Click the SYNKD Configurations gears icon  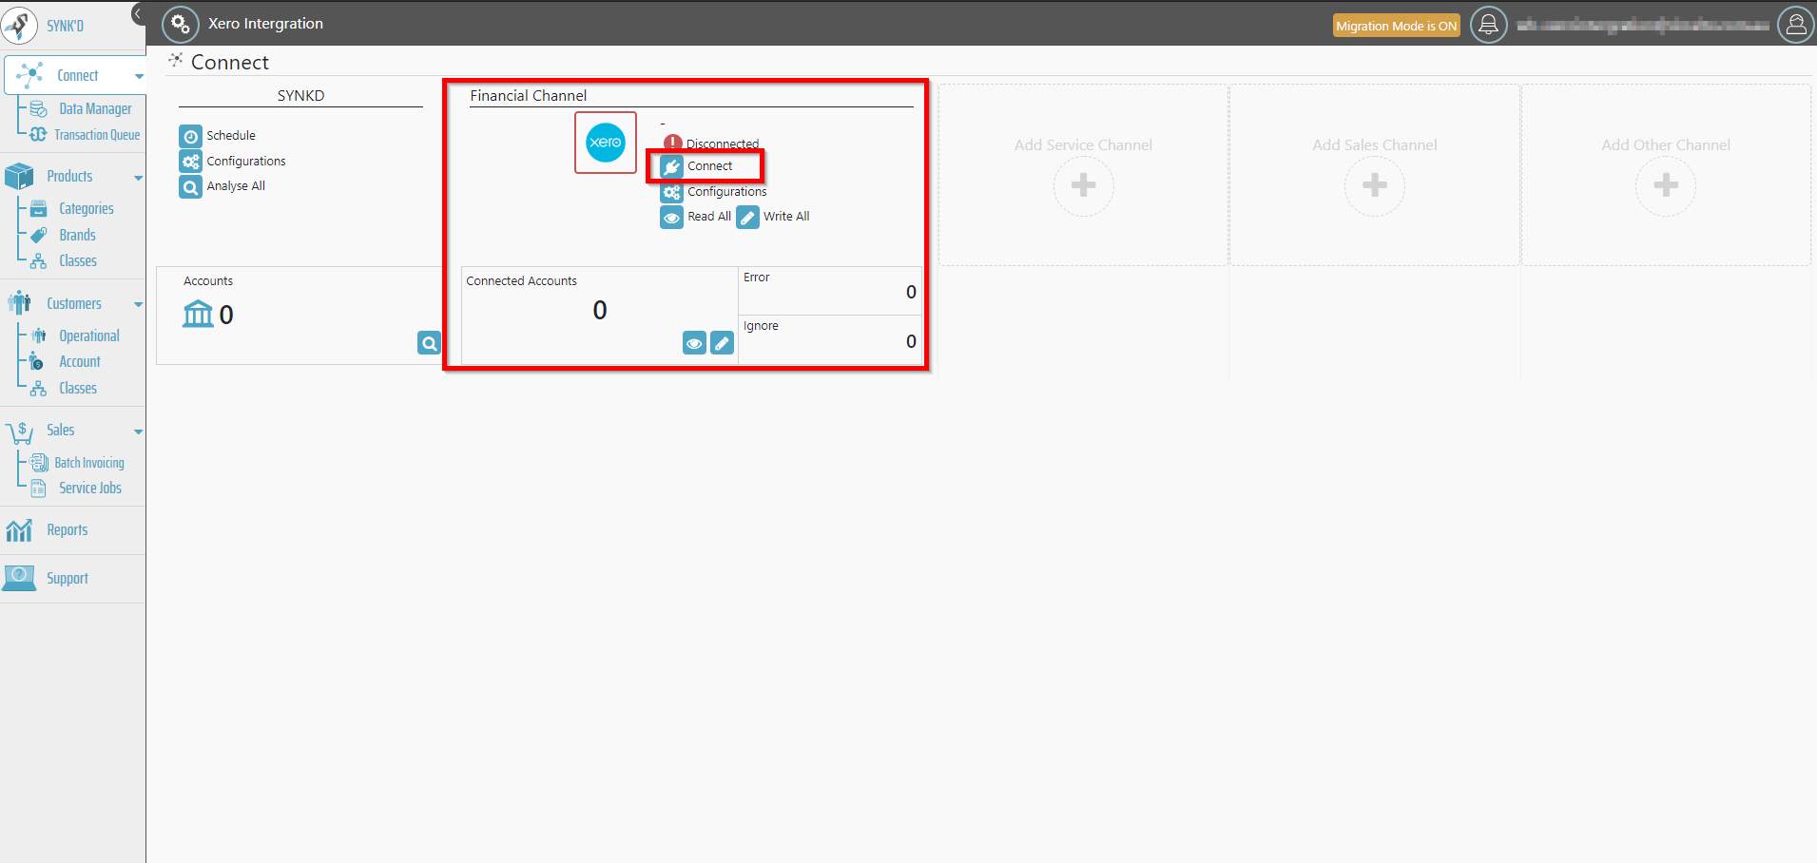pyautogui.click(x=190, y=162)
